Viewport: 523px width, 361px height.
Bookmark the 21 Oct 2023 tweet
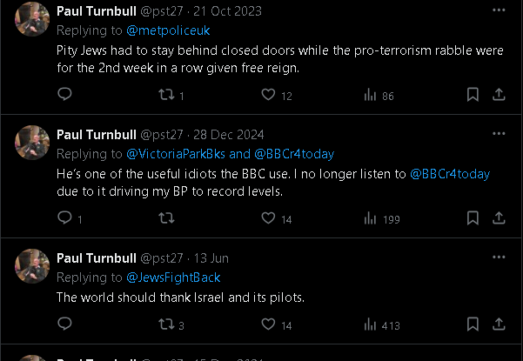473,95
